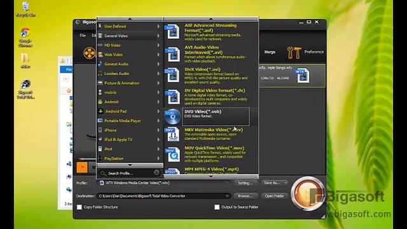Click the orange trim button below preview
The width and height of the screenshot is (407, 229).
point(82,167)
